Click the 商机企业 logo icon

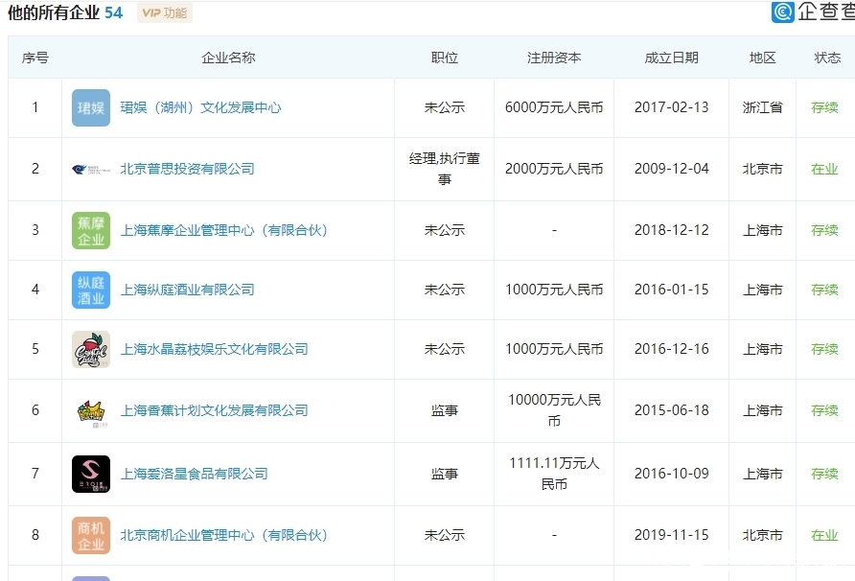(x=90, y=535)
